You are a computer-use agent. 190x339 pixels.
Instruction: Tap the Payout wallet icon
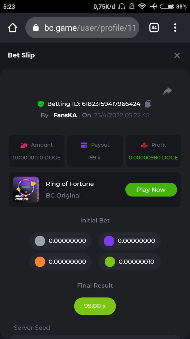(x=84, y=145)
